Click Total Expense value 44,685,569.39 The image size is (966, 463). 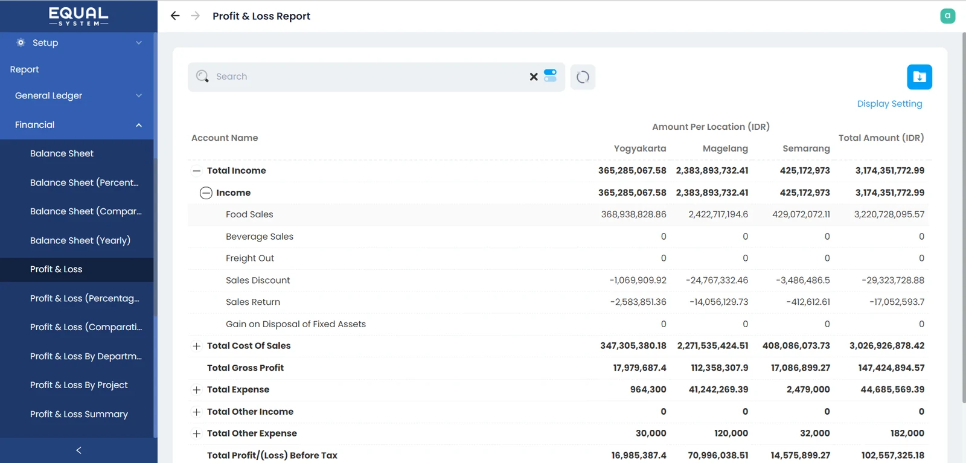(892, 389)
